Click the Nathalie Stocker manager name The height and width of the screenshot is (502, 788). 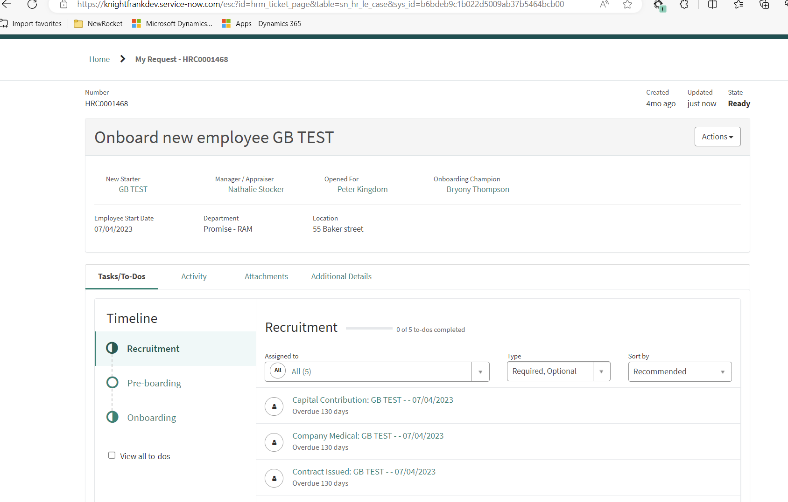[x=256, y=189]
